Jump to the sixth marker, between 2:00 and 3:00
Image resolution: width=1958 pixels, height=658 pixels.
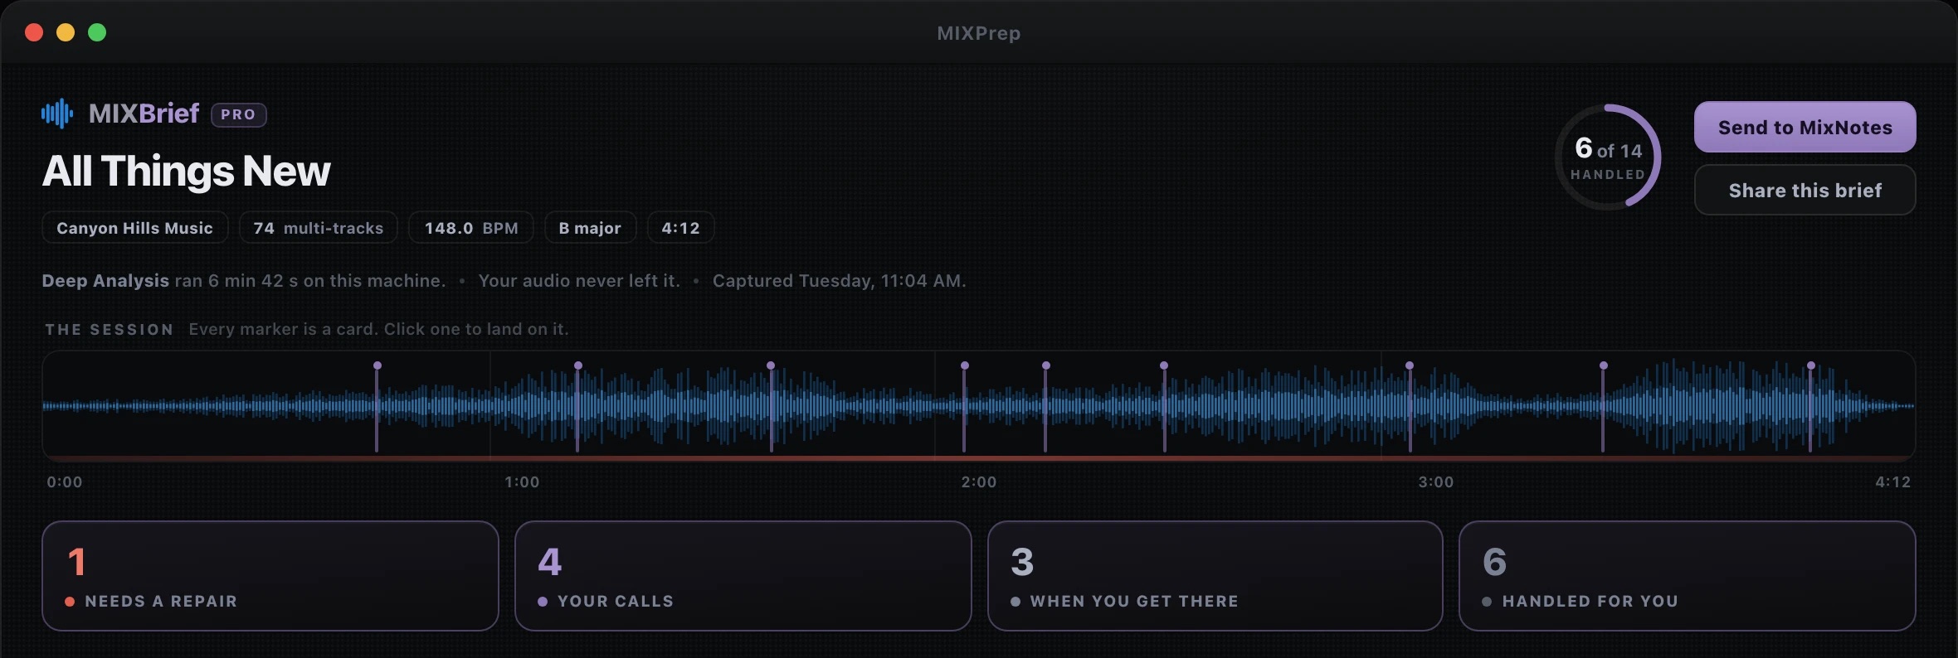(x=1164, y=406)
